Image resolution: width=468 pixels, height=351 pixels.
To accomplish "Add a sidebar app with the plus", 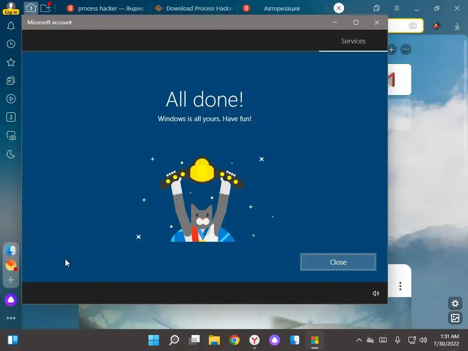I will (x=11, y=280).
